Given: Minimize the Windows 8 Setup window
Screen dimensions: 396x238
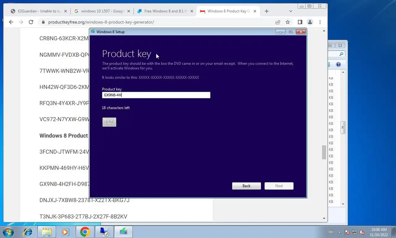Looking at the screenshot, I should point(280,32).
